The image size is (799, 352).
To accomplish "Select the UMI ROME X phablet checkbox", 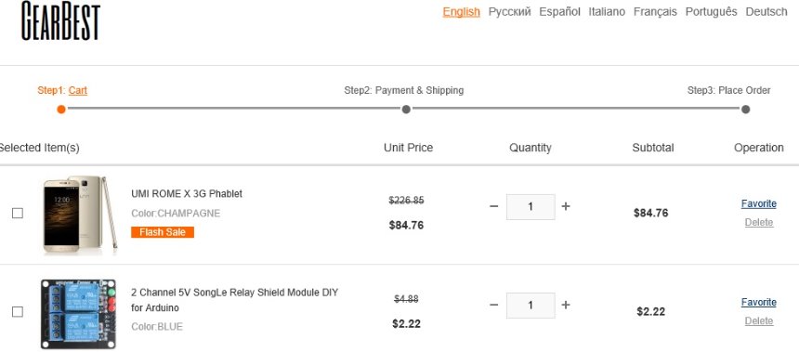I will [18, 213].
